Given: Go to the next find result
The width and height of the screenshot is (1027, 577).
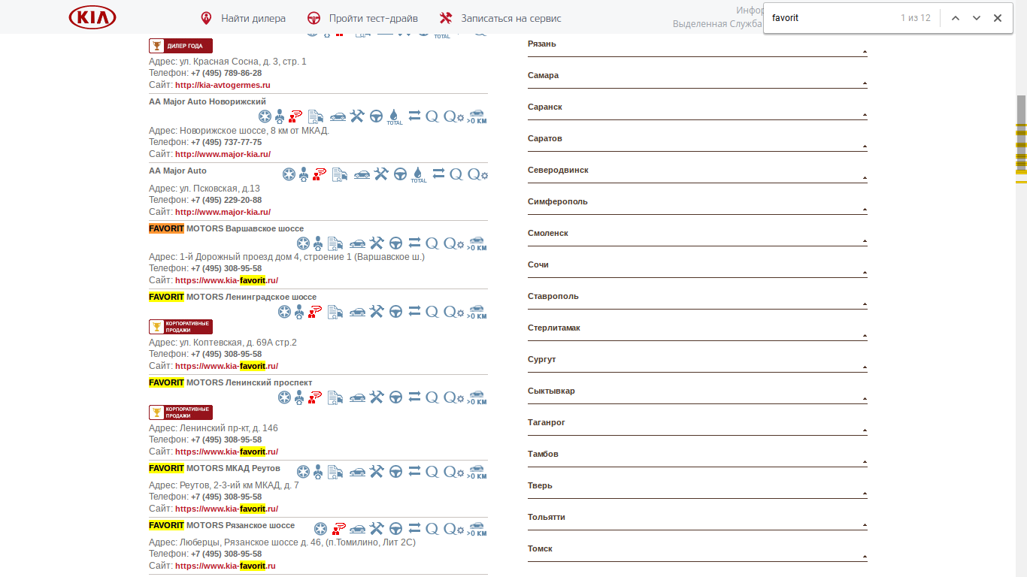Looking at the screenshot, I should (x=977, y=18).
